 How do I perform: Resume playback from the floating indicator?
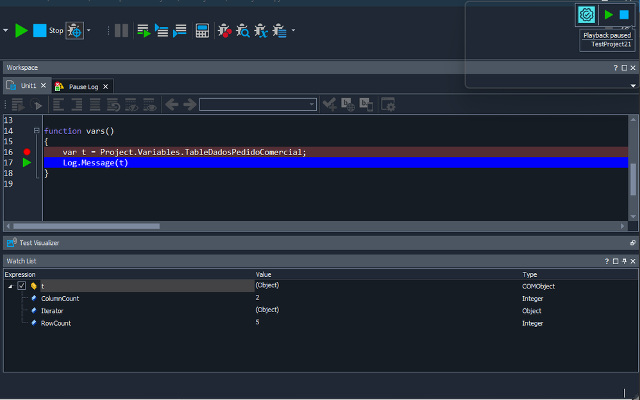[x=609, y=15]
